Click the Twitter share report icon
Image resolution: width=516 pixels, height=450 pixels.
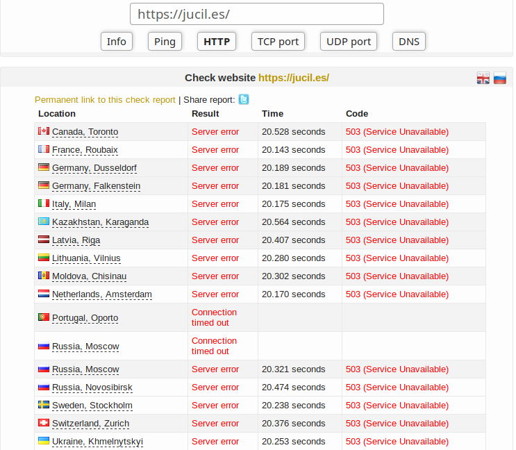pos(244,99)
